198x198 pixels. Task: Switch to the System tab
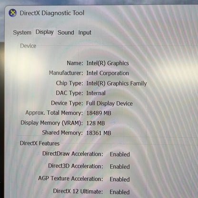[x=22, y=32]
